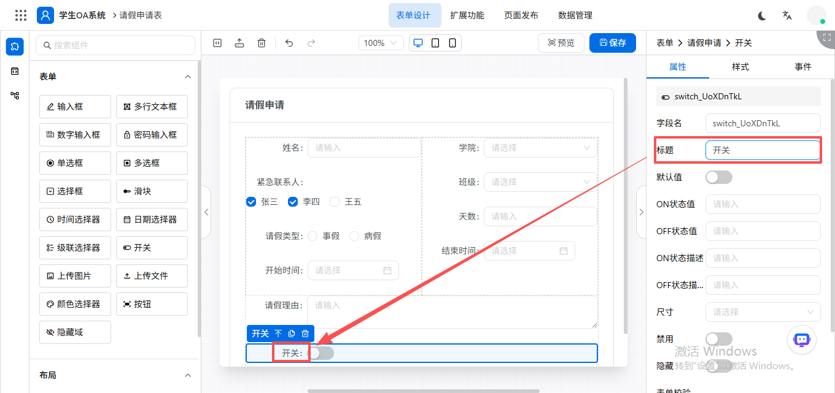Add the 开关 component from the palette

152,248
